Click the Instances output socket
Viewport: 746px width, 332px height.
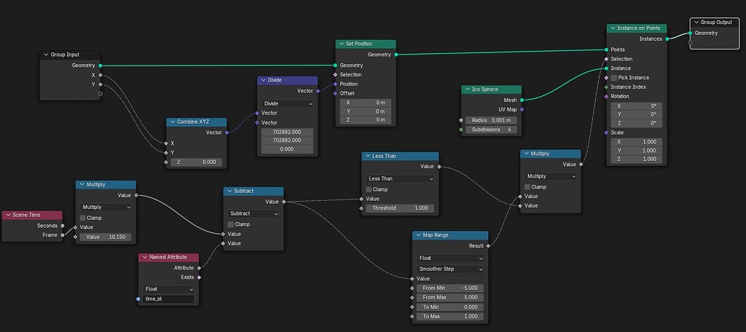pos(667,39)
